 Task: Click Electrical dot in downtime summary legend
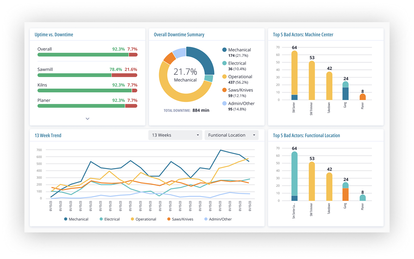[x=224, y=63]
